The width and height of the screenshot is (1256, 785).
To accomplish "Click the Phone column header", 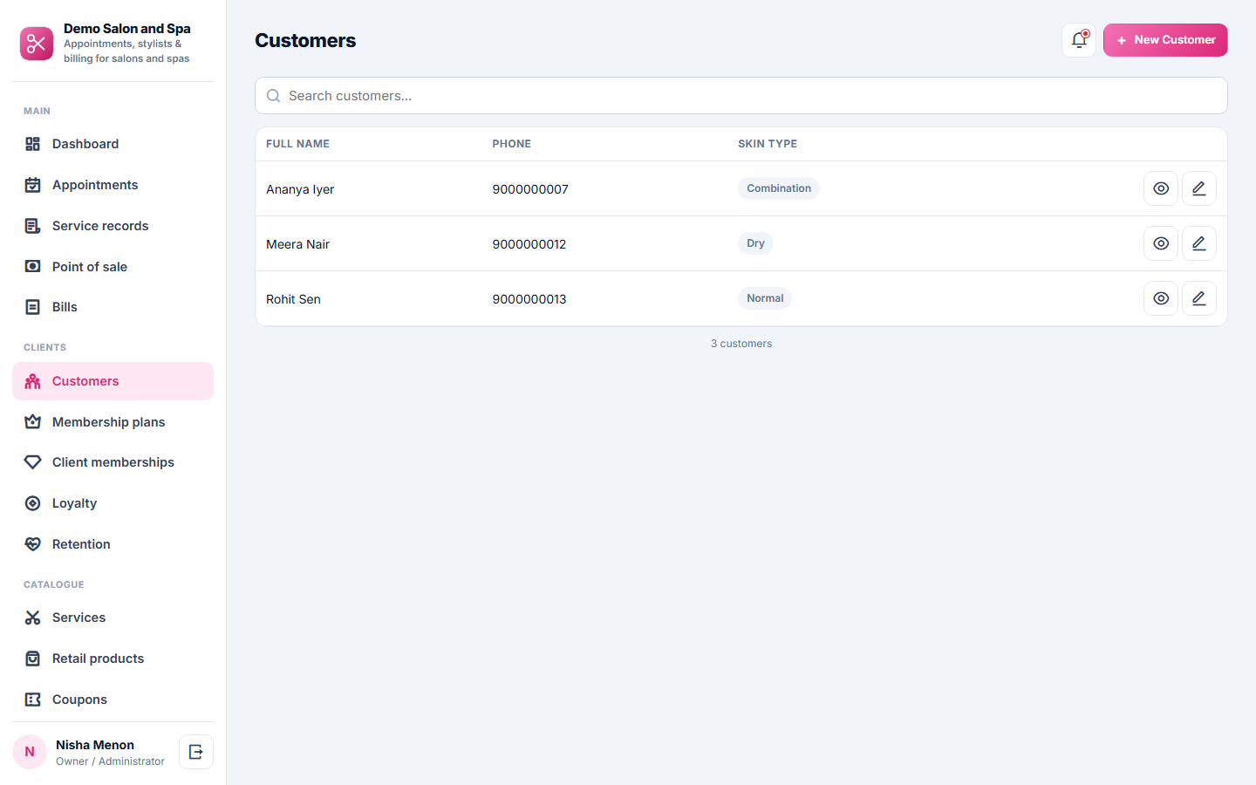I will [x=512, y=144].
